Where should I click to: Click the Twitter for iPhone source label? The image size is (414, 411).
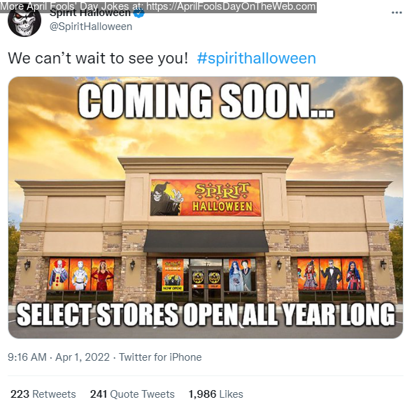click(x=160, y=357)
